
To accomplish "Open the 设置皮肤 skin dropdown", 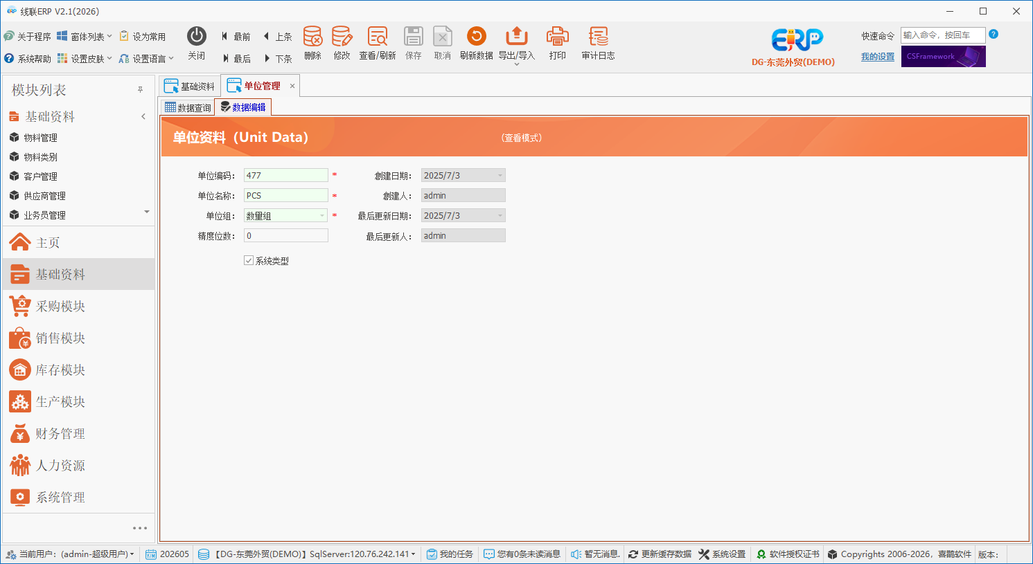I will [85, 59].
